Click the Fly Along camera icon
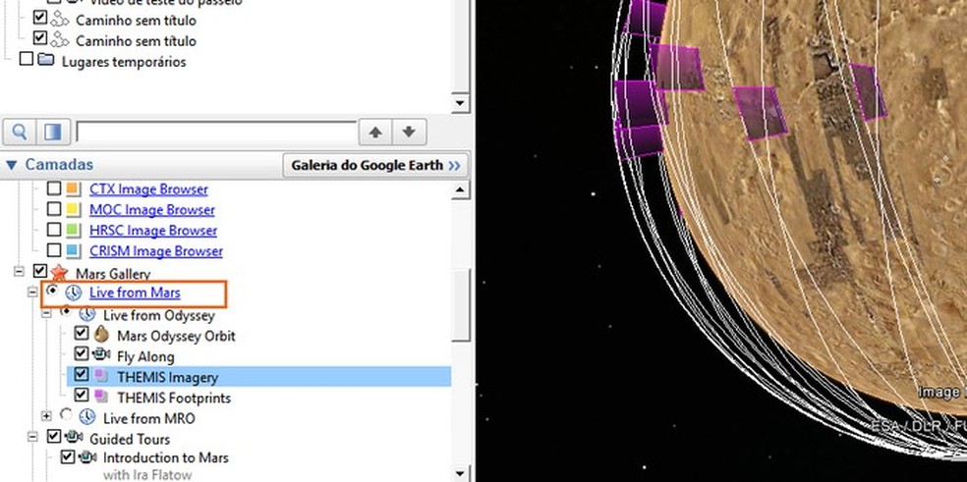 [x=101, y=356]
